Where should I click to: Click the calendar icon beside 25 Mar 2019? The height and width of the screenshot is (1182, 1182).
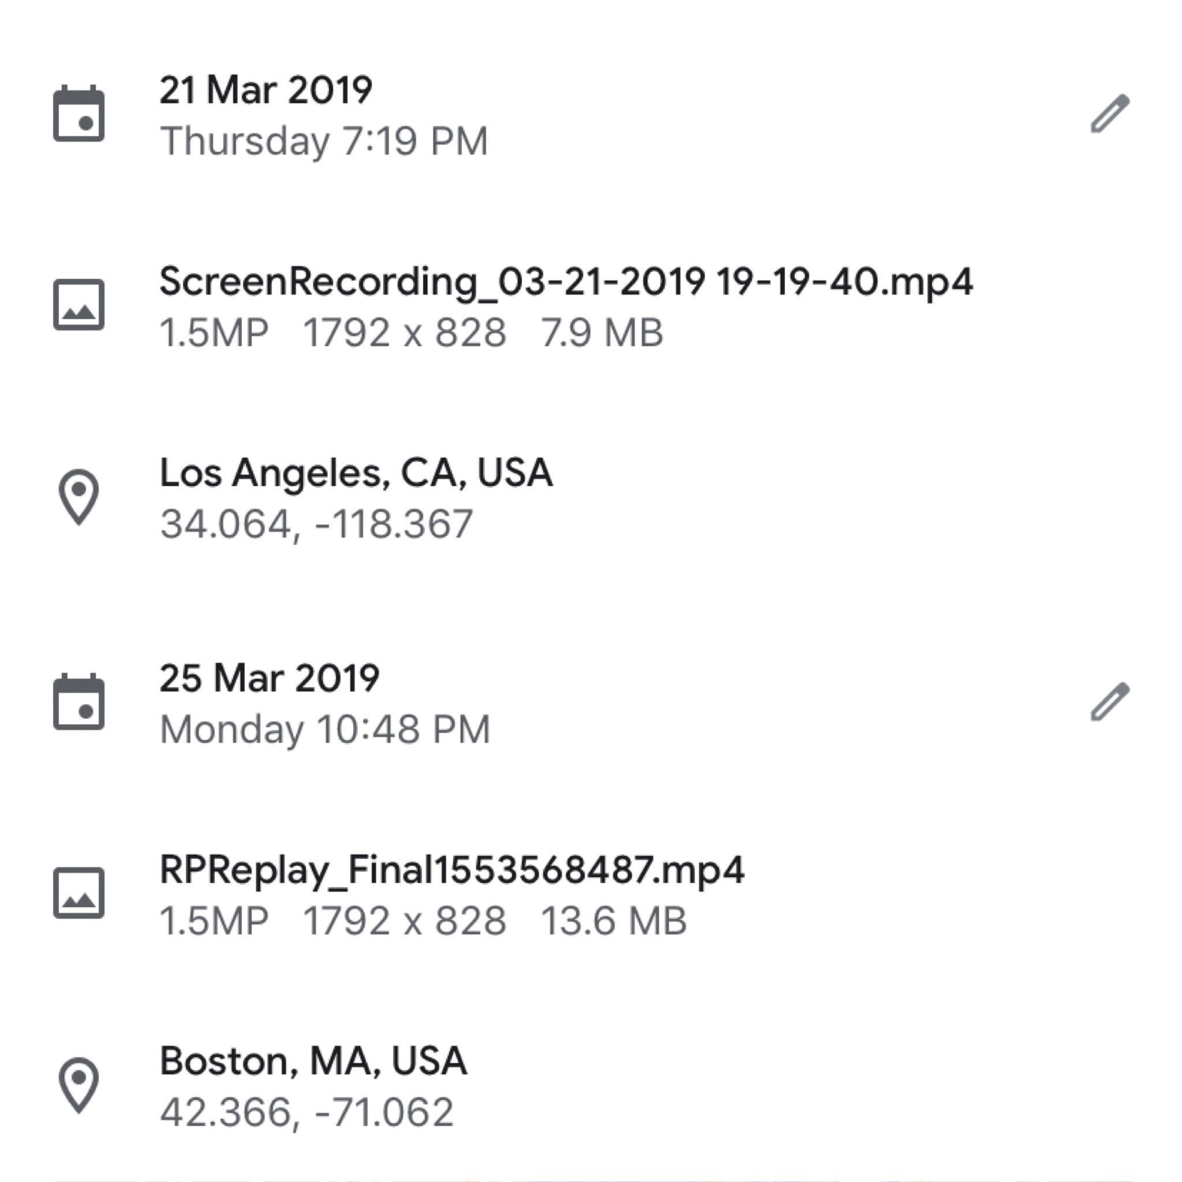(79, 702)
